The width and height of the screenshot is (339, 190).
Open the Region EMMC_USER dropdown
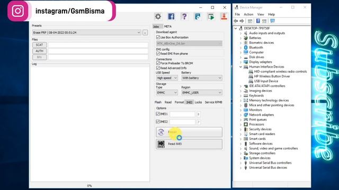point(202,93)
